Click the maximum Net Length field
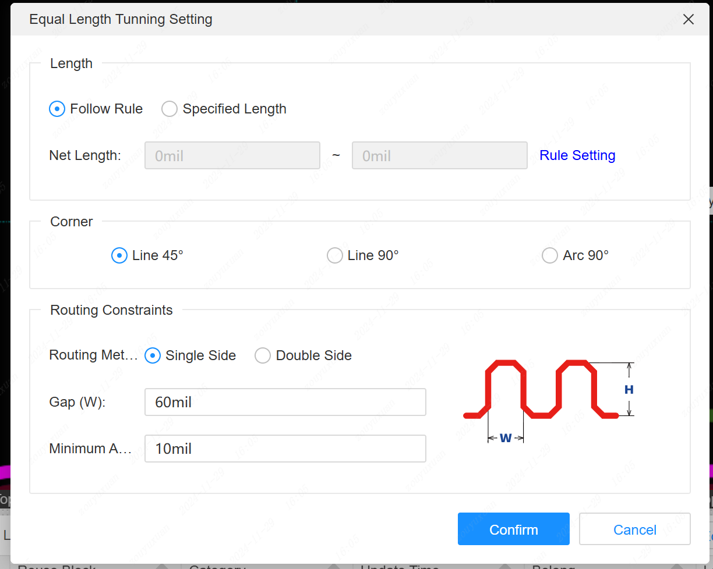 point(439,155)
